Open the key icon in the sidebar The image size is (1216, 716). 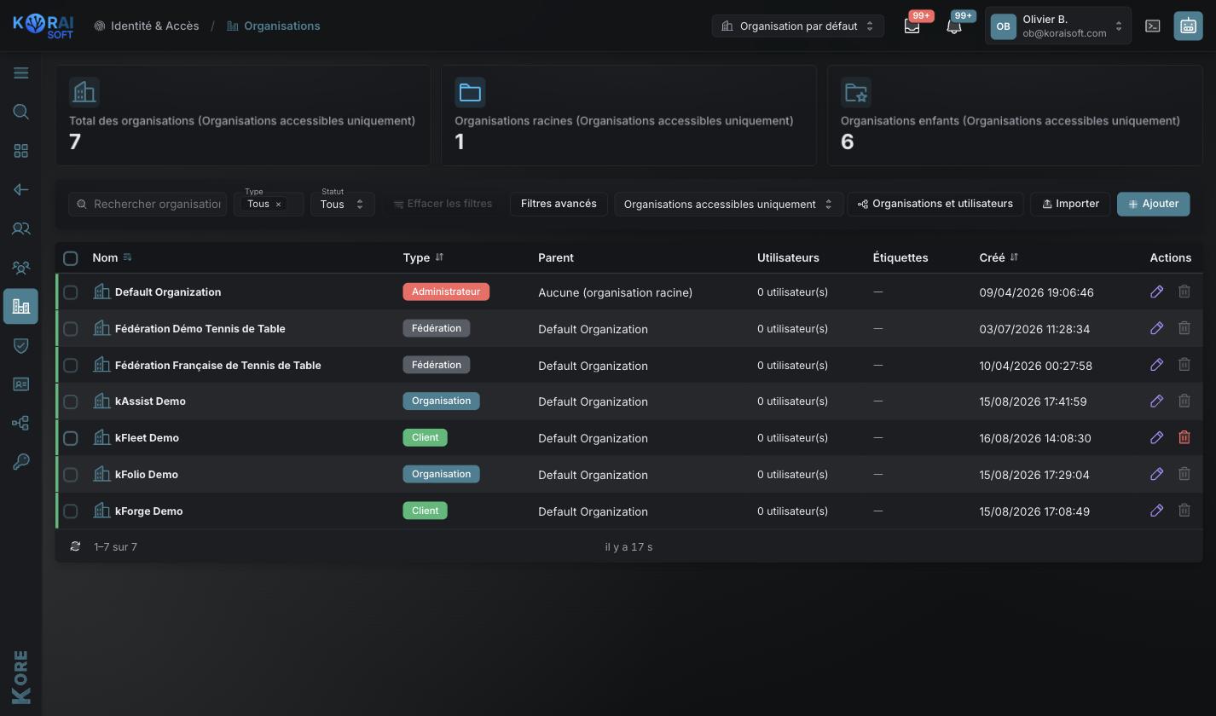pos(21,462)
